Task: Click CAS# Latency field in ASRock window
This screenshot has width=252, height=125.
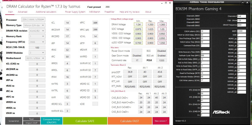Action: 205,31
